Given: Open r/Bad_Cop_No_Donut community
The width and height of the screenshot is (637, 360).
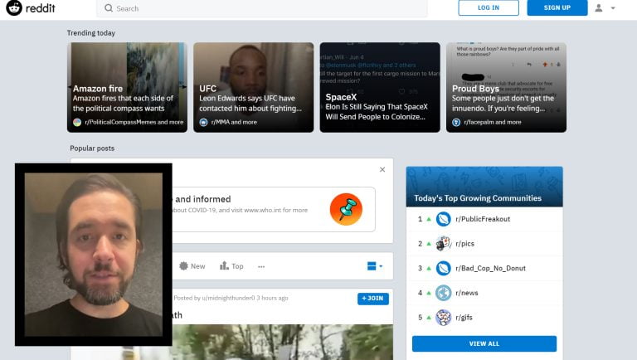Looking at the screenshot, I should coord(490,268).
